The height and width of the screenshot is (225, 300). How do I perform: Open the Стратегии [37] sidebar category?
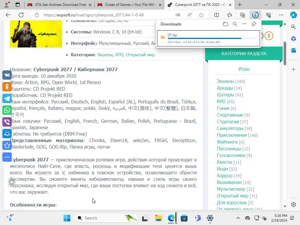pyautogui.click(x=232, y=122)
